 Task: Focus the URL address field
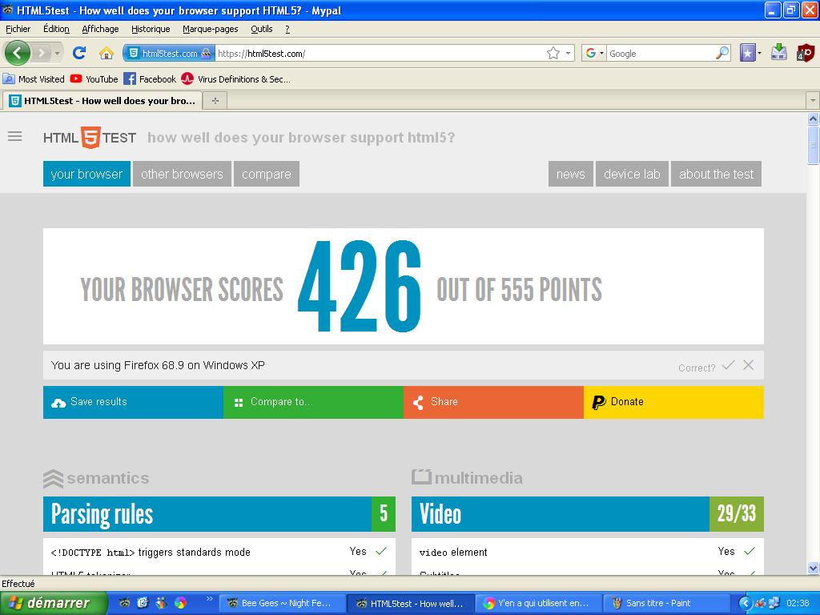click(x=379, y=54)
